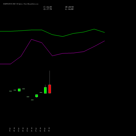The width and height of the screenshot is (136, 136).
Task: Click the flat dash candle for 23 Apr
Action: (28, 97)
